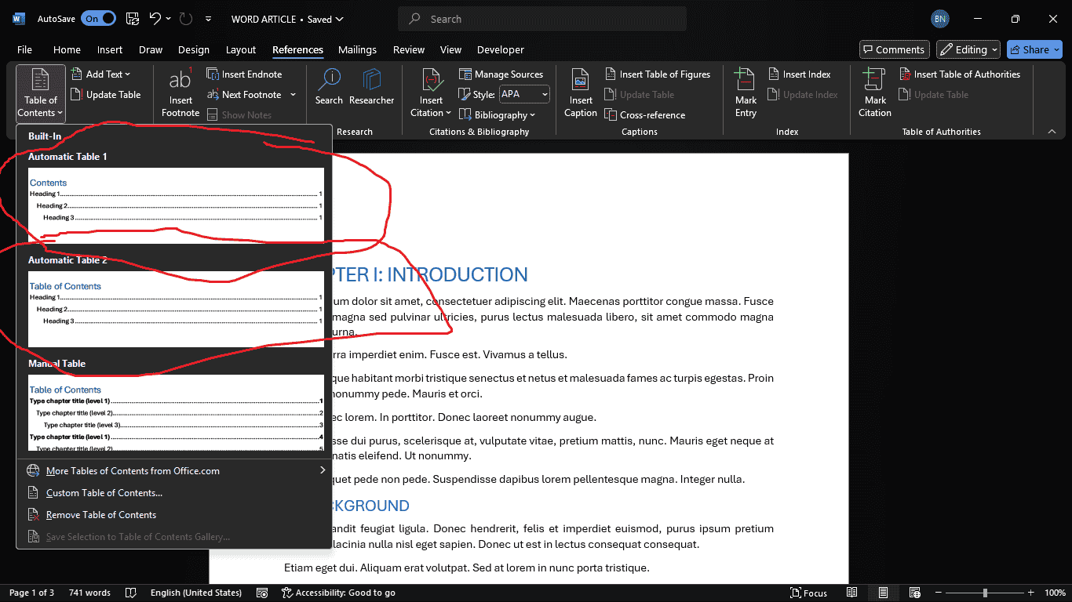The image size is (1072, 602).
Task: Select Print Layout view in status bar
Action: tap(883, 593)
